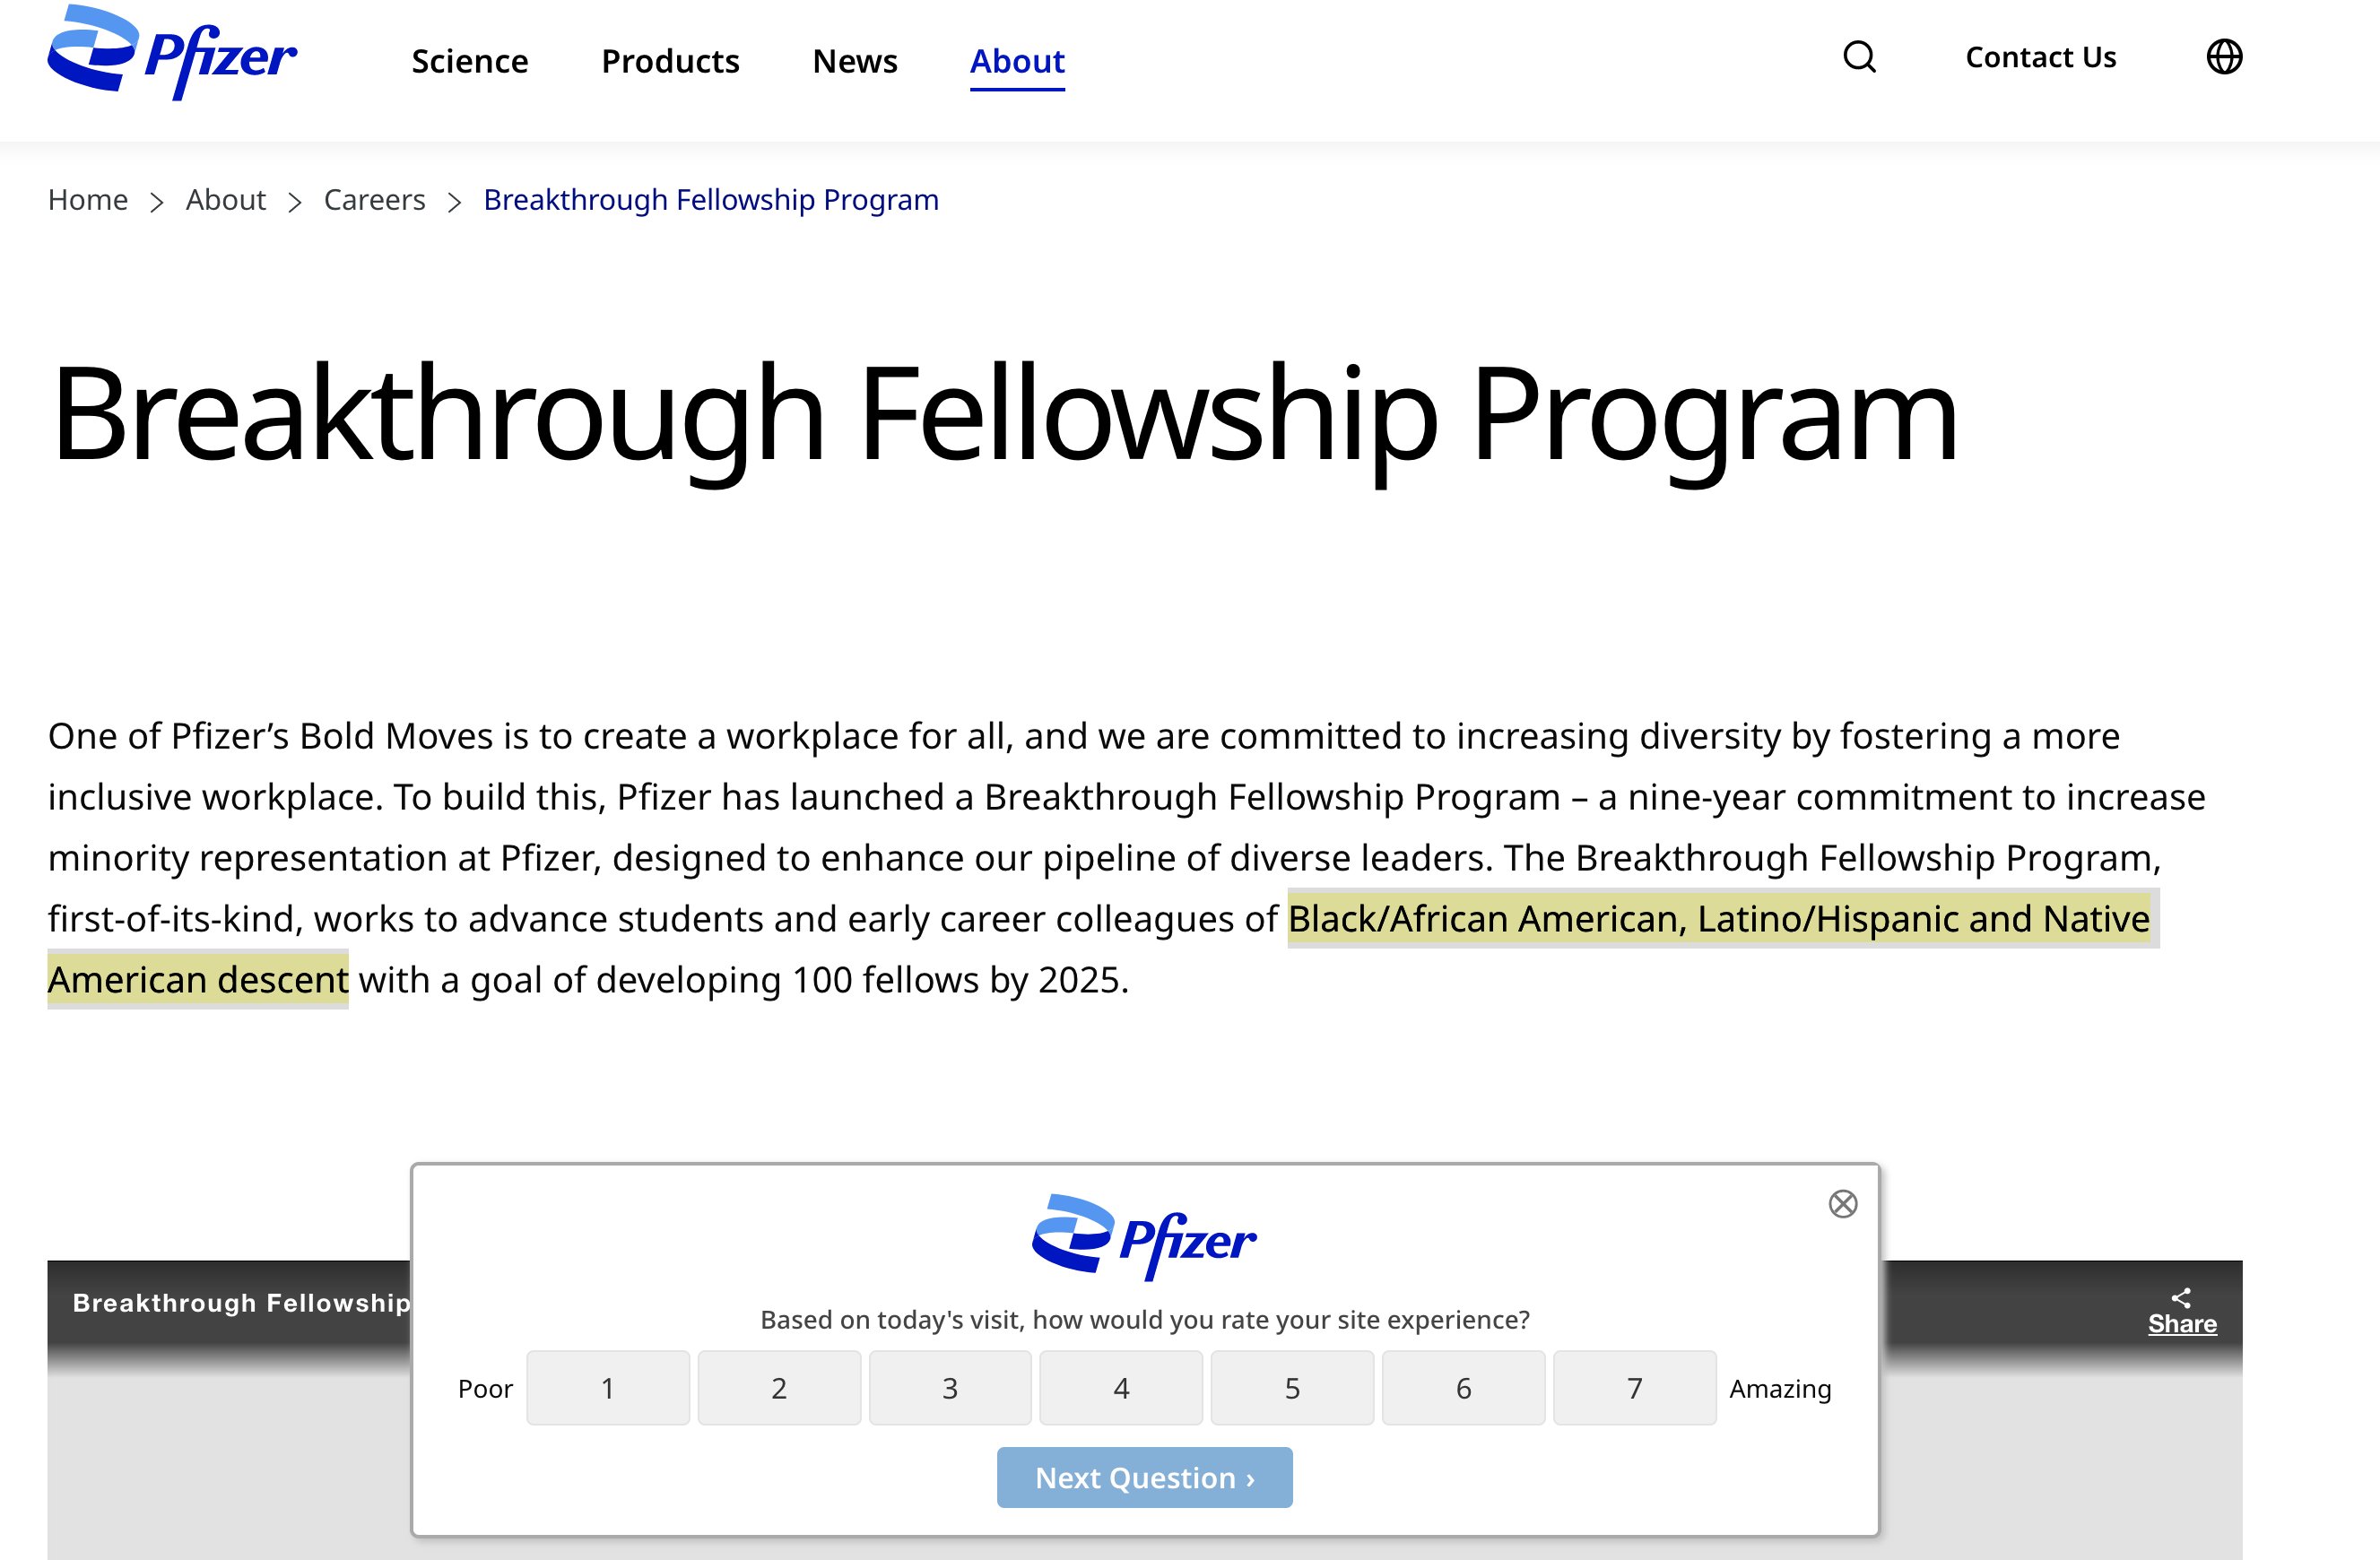Image resolution: width=2380 pixels, height=1560 pixels.
Task: Select rating 1 Poor in site survey
Action: [610, 1388]
